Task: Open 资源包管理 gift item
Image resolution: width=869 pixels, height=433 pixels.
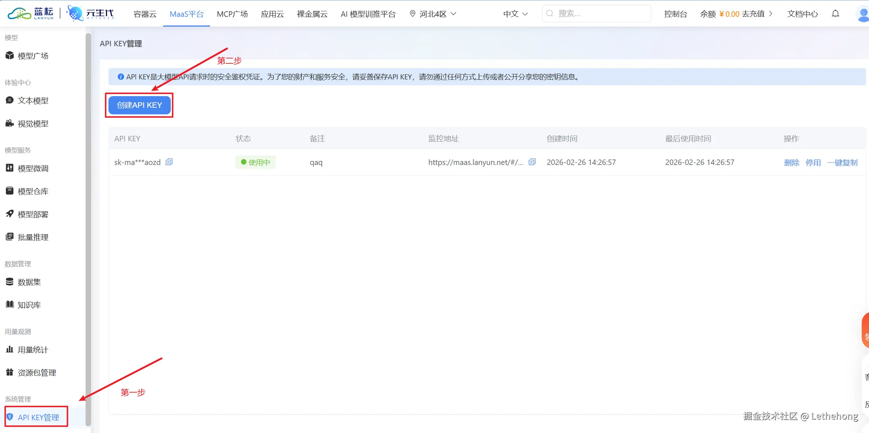Action: [36, 373]
